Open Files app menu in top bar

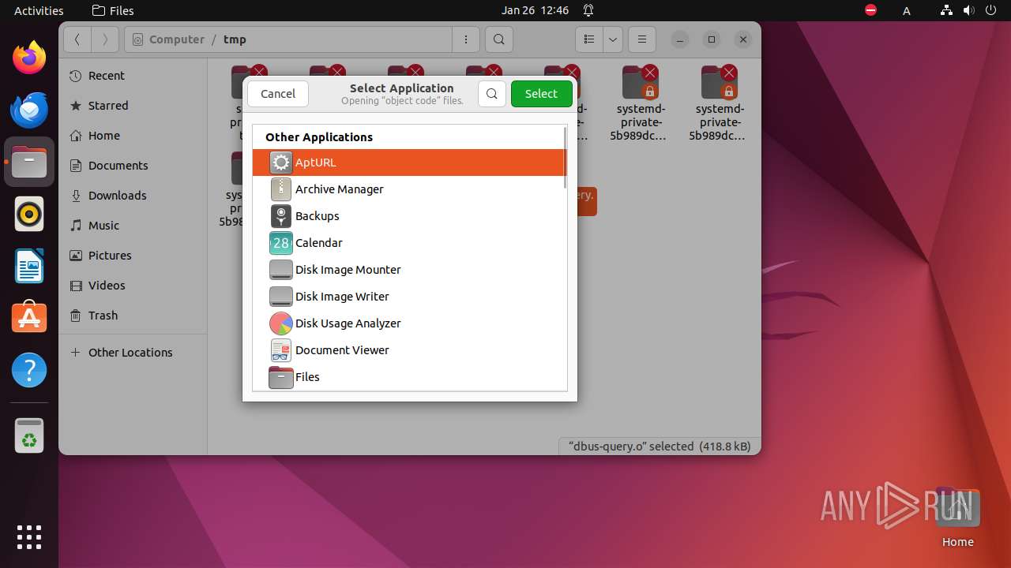pos(113,10)
